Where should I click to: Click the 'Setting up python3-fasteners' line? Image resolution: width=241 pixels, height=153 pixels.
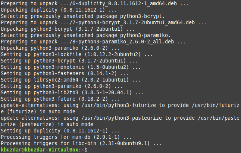(x=65, y=73)
